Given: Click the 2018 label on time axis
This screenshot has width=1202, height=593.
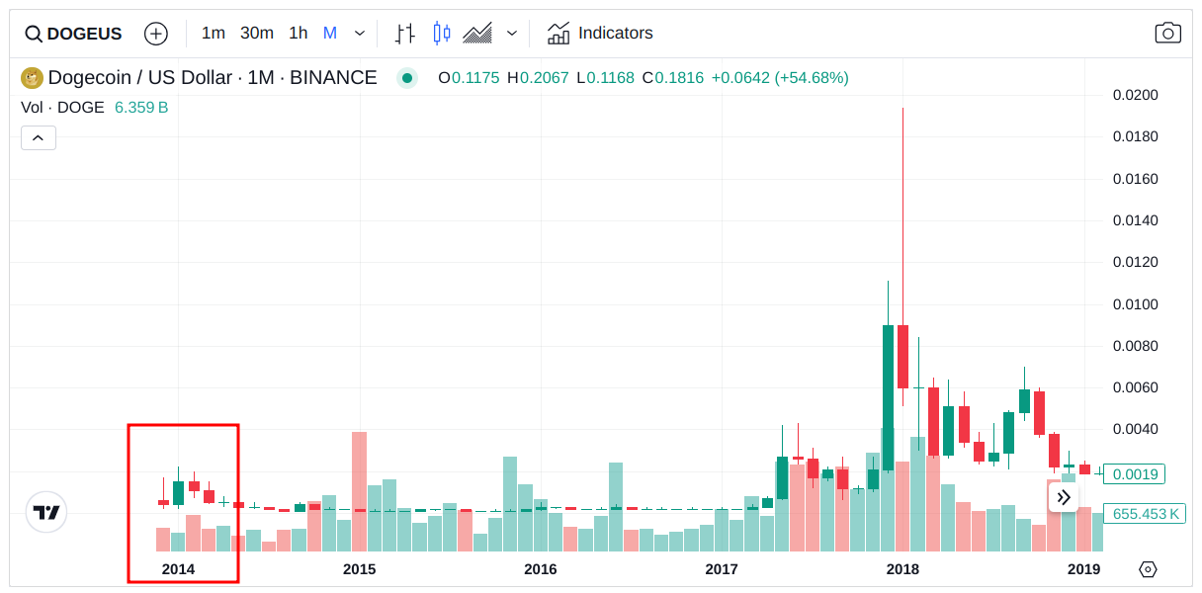Looking at the screenshot, I should click(902, 569).
